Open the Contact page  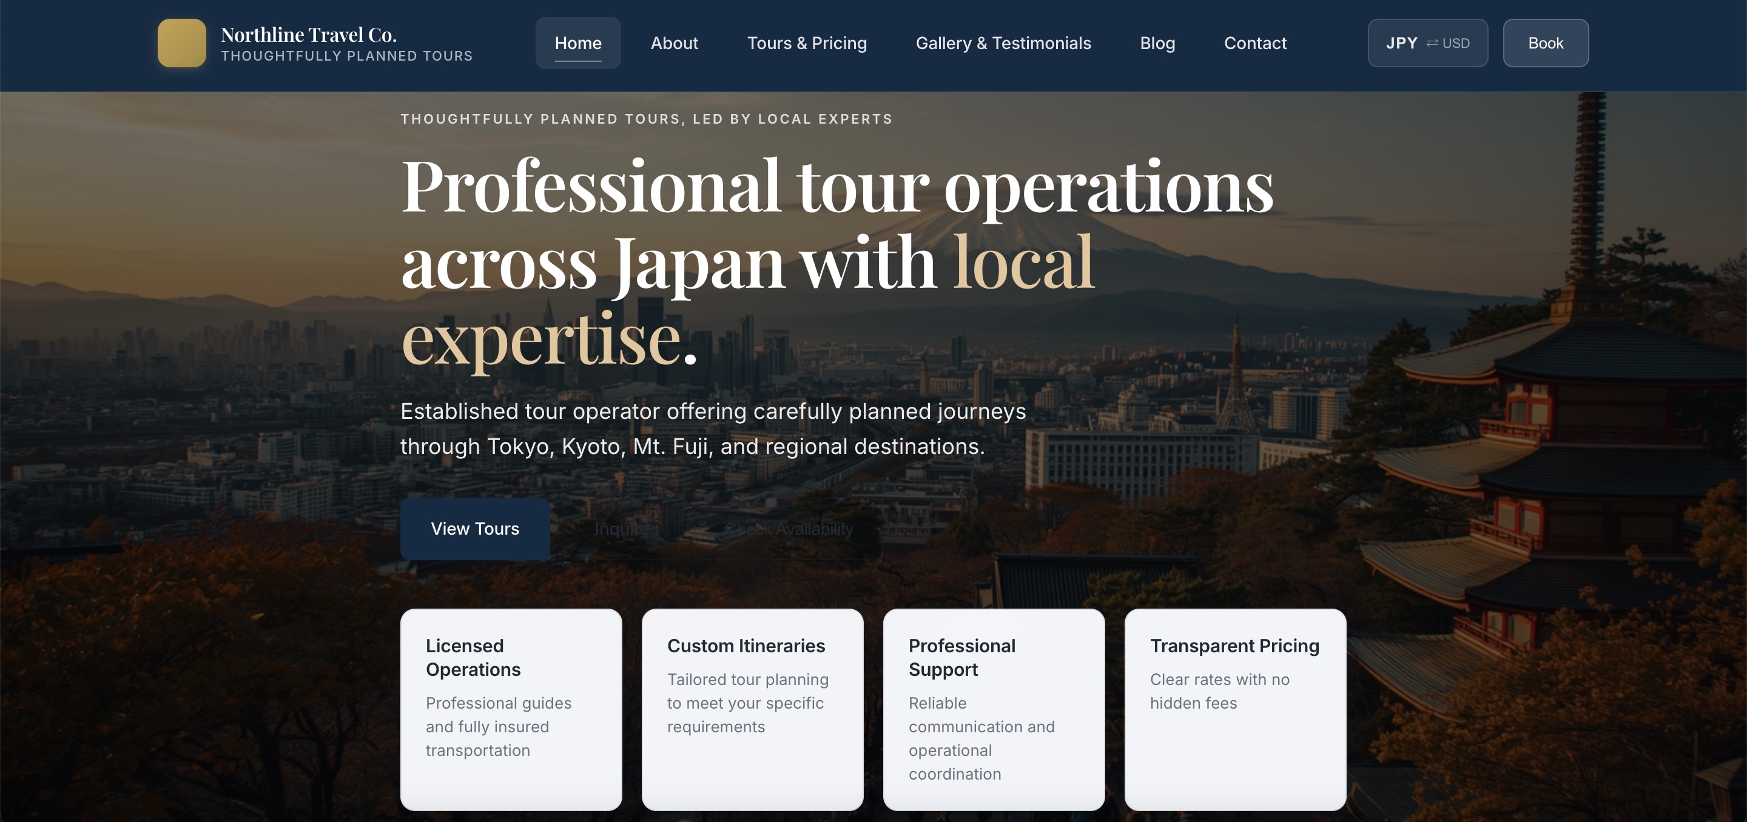tap(1255, 42)
